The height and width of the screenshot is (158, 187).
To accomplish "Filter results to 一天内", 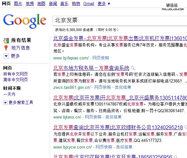I will [9, 94].
